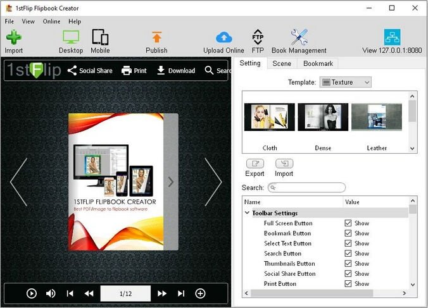Viewport: 428px width, 308px height.
Task: Click the flipbook cover page
Action: [116, 182]
